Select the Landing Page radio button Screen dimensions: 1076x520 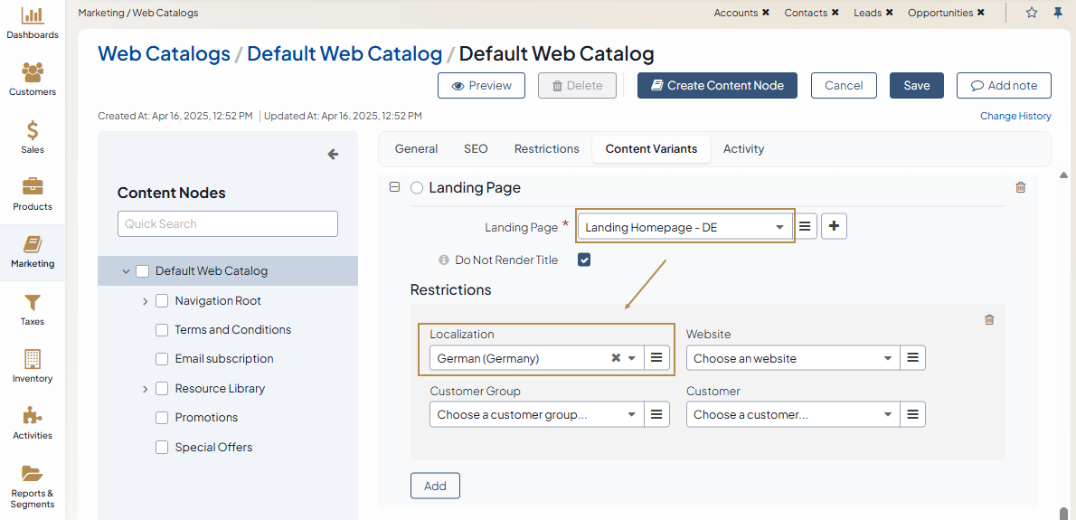[x=417, y=188]
